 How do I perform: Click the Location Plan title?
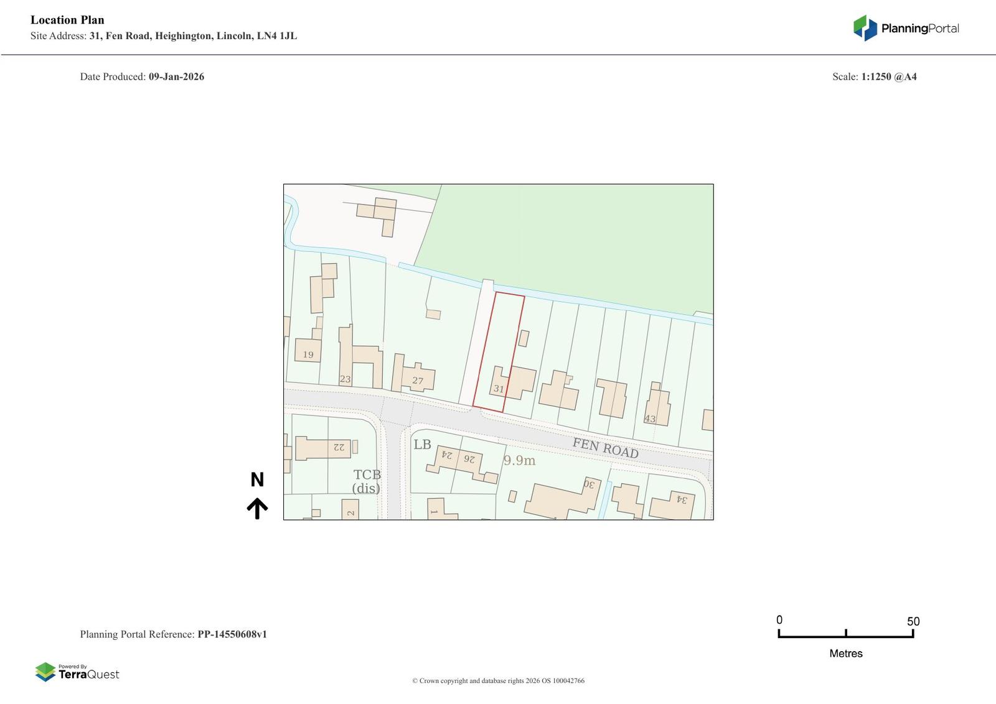[x=67, y=20]
